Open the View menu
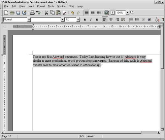165x140 pixels. coord(22,6)
